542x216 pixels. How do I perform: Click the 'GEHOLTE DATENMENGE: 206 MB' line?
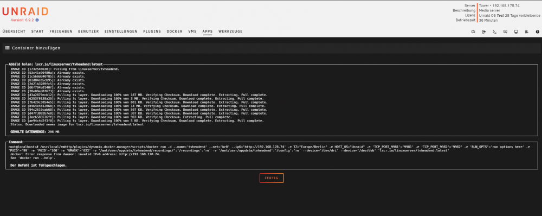[35, 132]
